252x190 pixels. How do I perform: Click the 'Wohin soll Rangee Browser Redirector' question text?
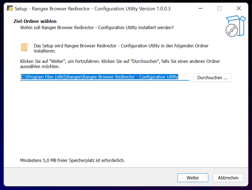click(x=97, y=27)
